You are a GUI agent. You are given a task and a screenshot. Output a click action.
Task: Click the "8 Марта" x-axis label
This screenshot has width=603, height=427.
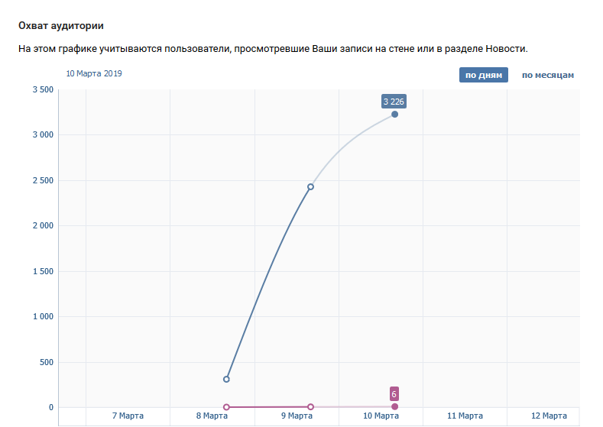[x=212, y=416]
